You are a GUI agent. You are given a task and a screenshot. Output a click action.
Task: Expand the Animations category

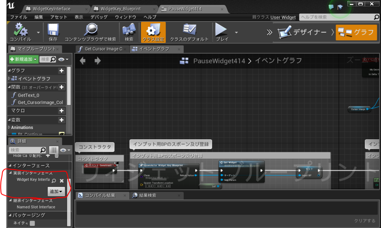9,127
